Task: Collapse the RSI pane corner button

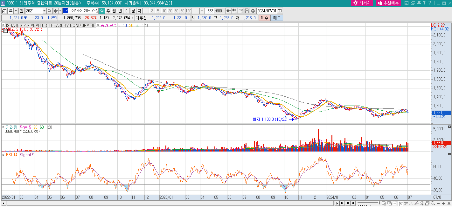Action: pos(449,154)
